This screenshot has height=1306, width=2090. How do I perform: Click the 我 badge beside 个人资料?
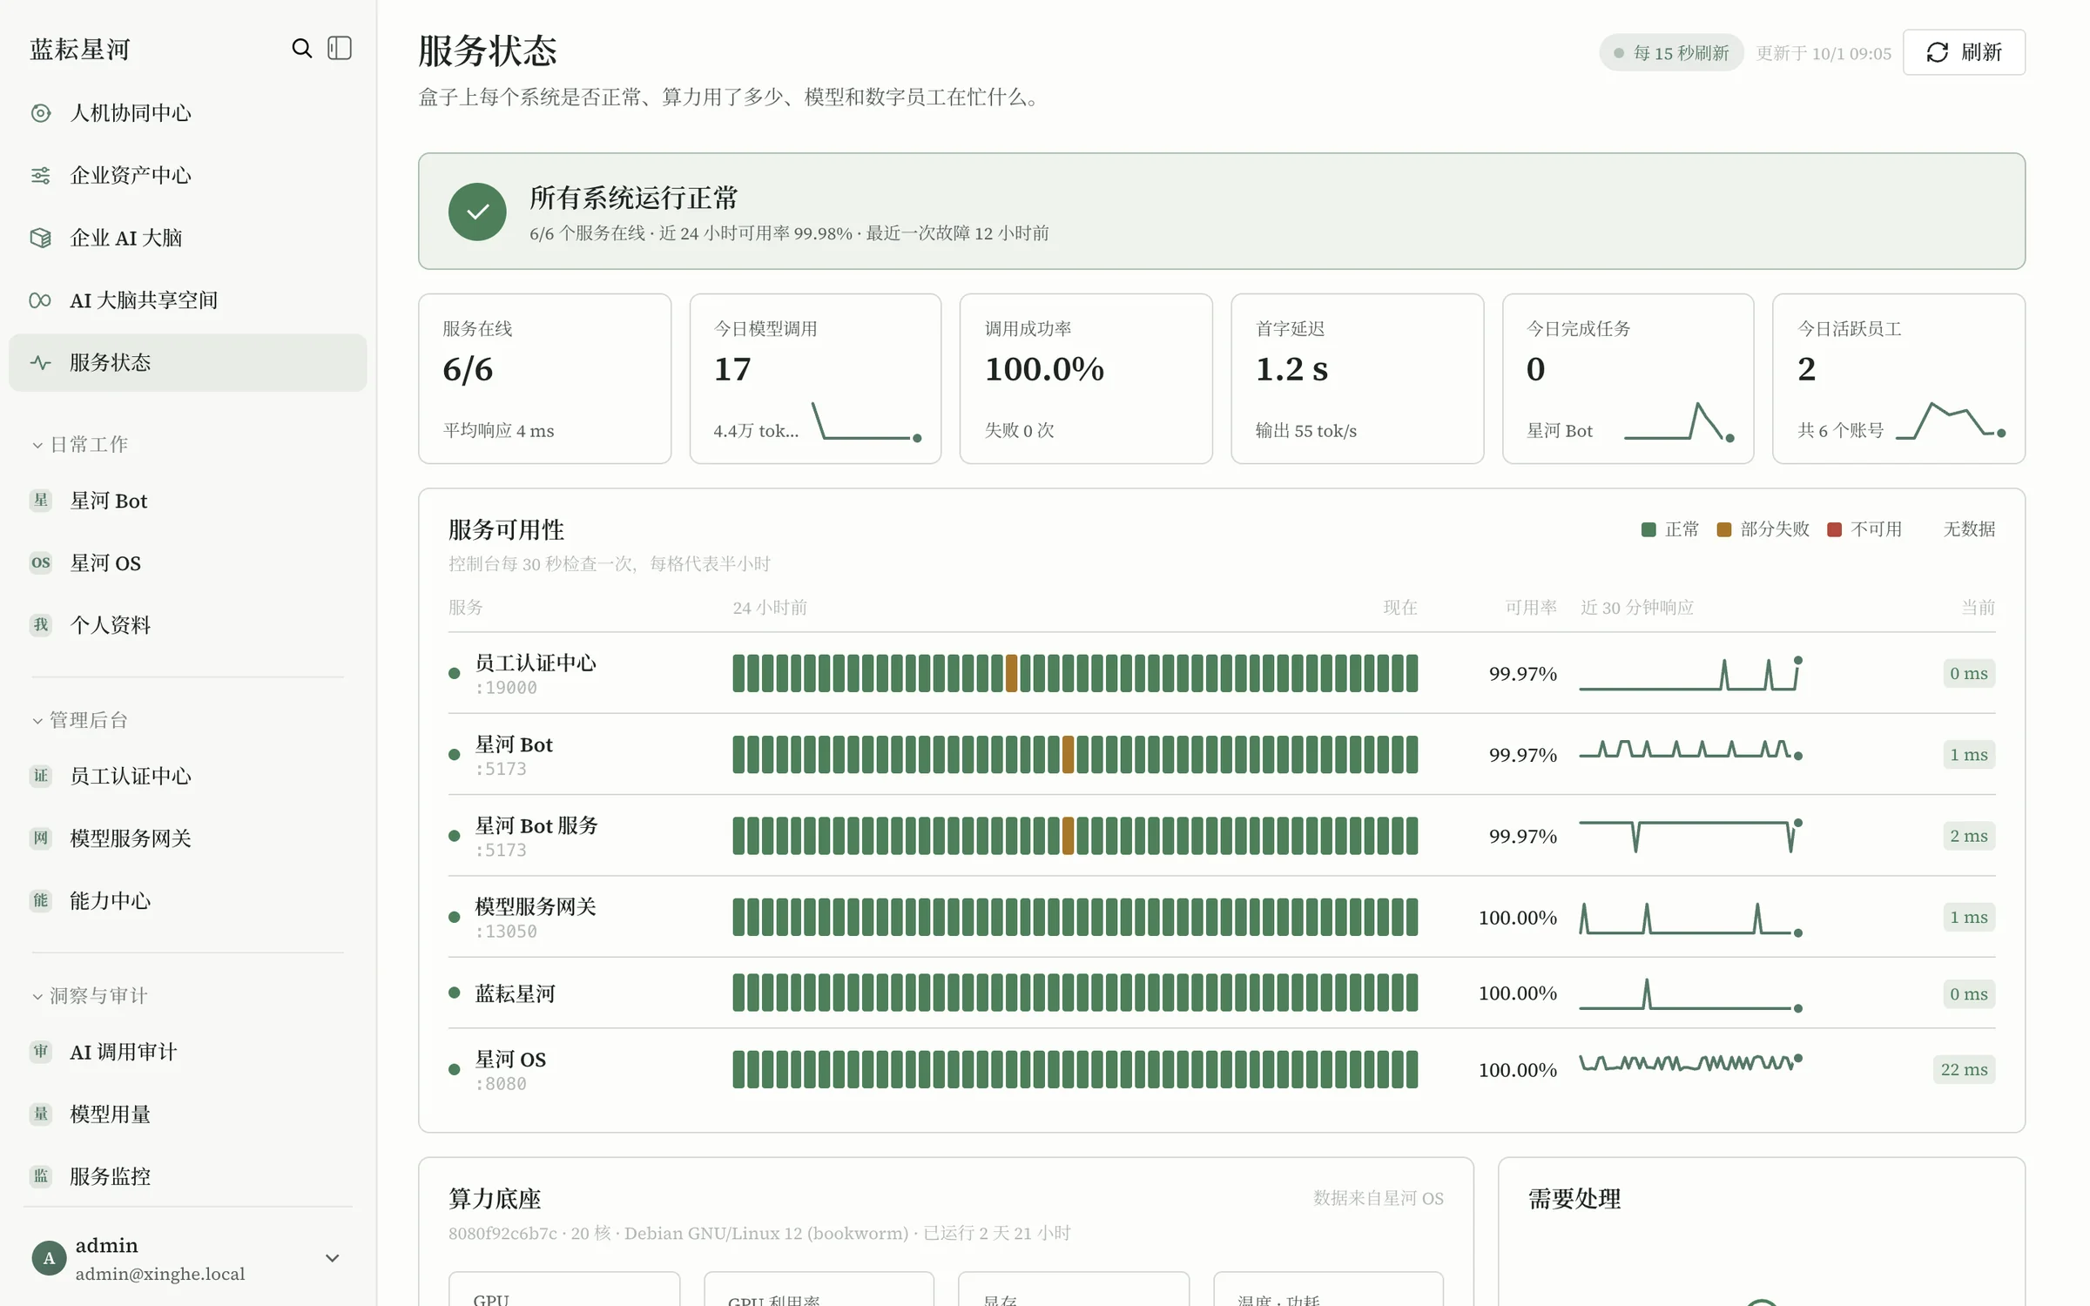pyautogui.click(x=41, y=625)
